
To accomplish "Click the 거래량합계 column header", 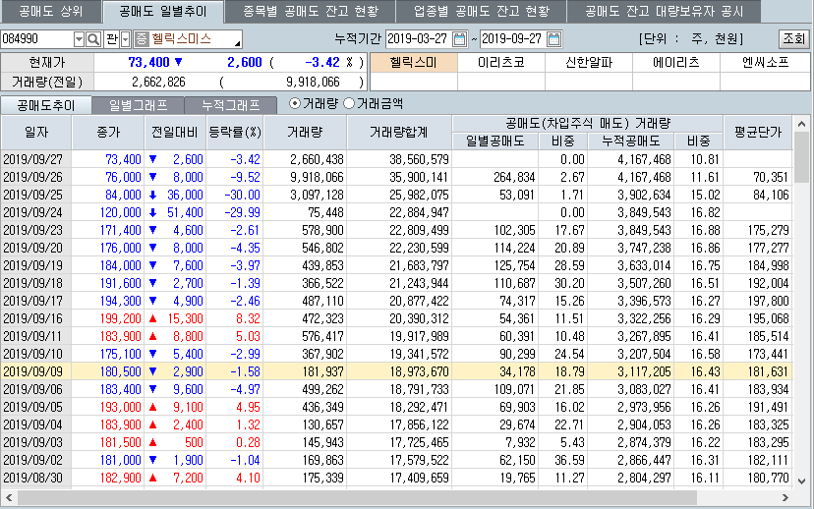I will pos(399,133).
